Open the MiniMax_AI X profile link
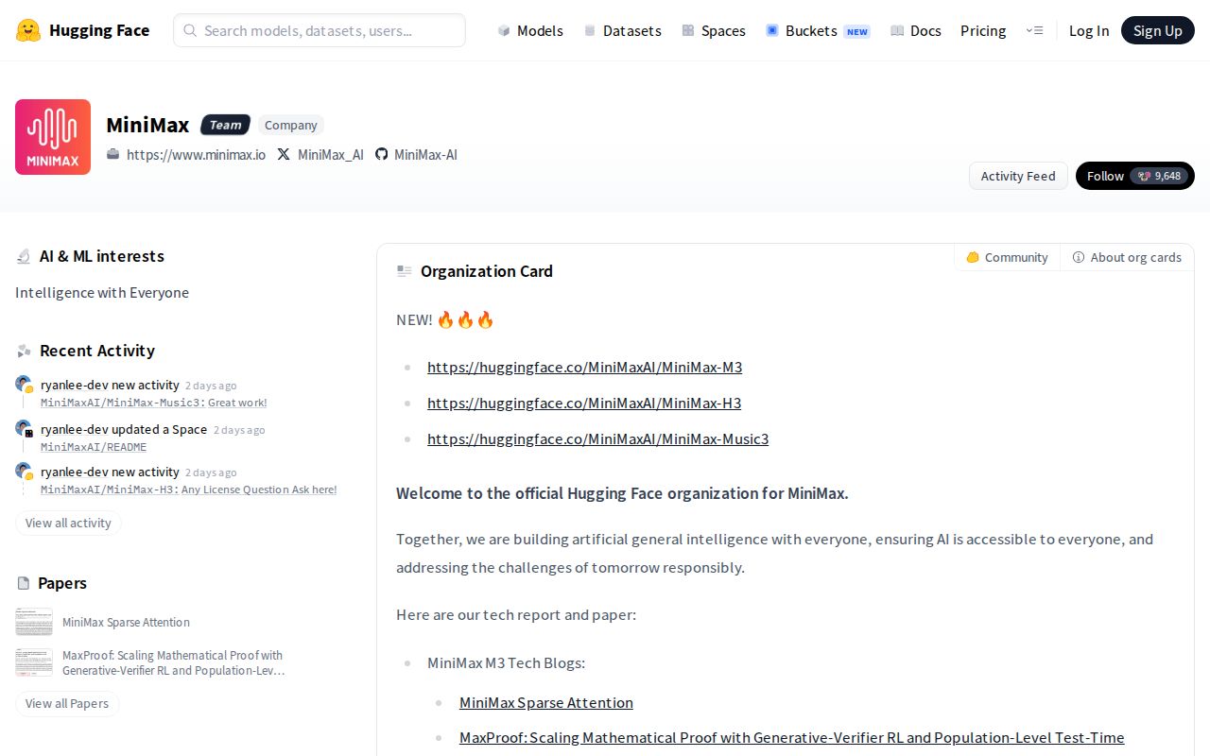 pyautogui.click(x=330, y=154)
